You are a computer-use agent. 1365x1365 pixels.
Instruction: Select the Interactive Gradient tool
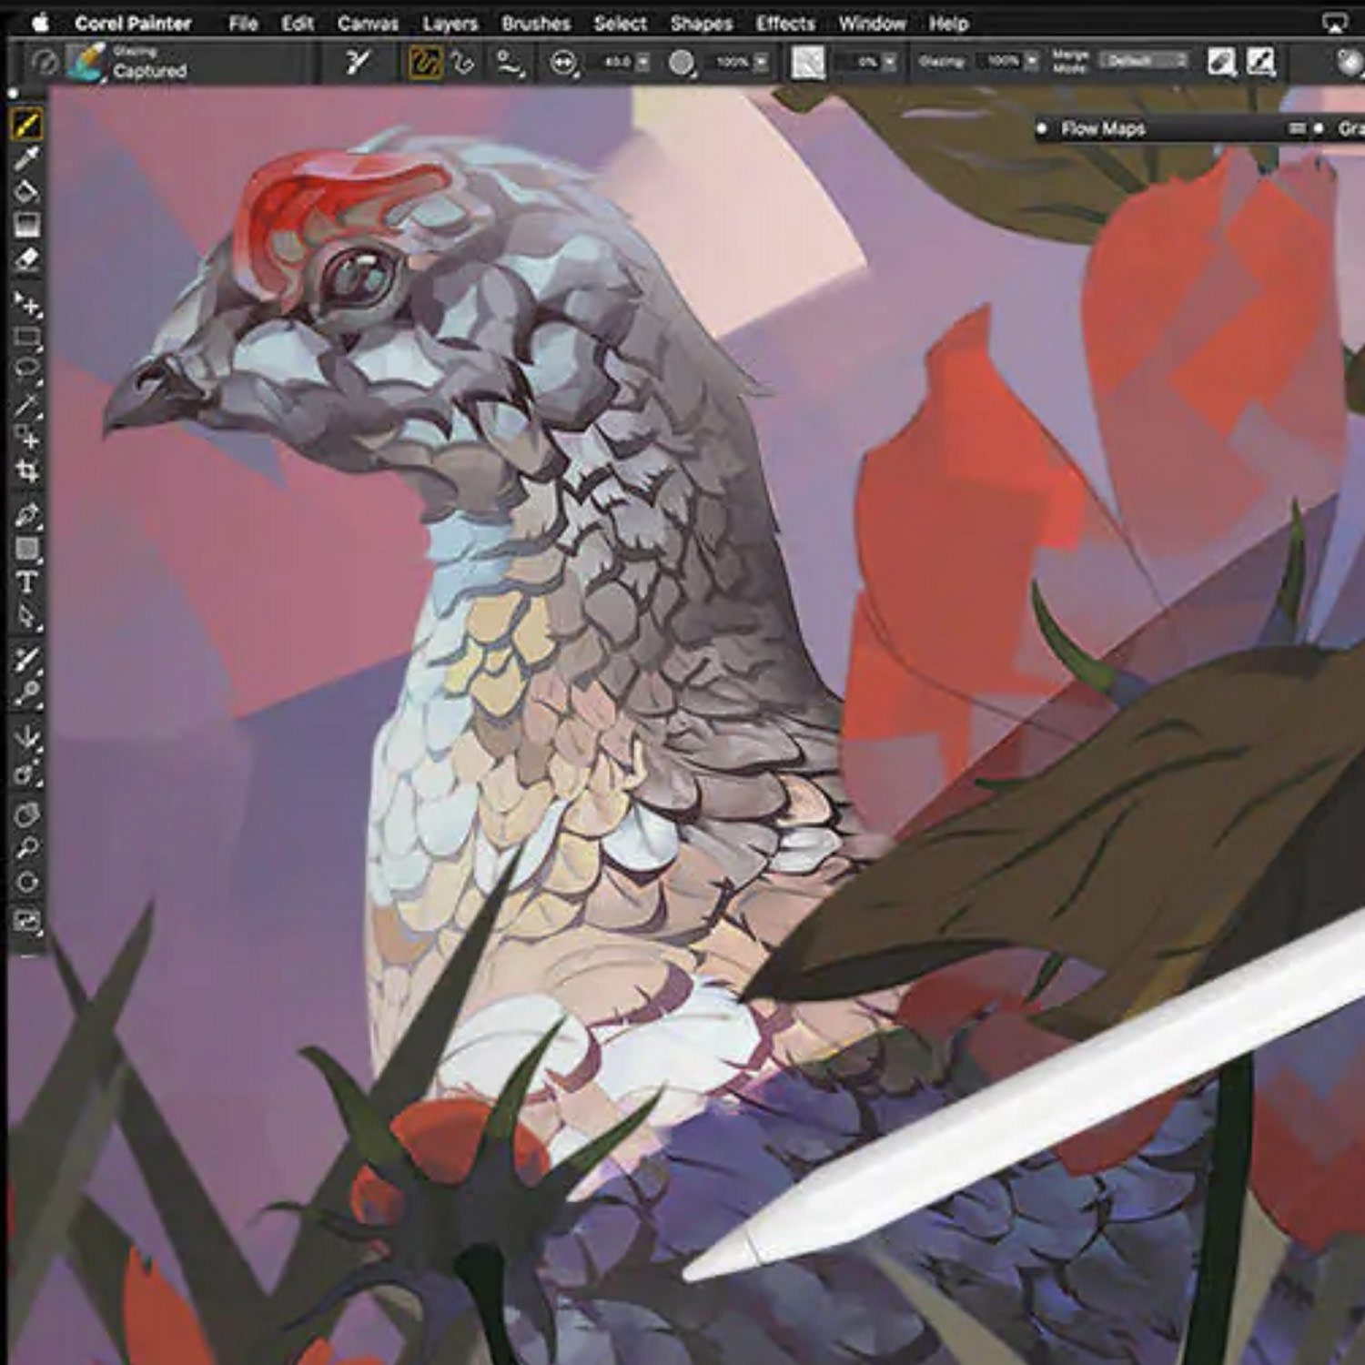click(26, 225)
